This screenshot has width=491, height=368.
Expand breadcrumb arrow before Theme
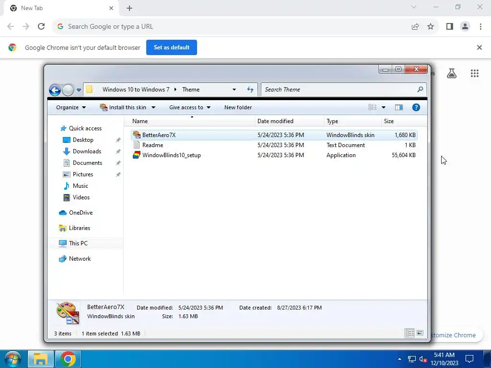(x=175, y=90)
